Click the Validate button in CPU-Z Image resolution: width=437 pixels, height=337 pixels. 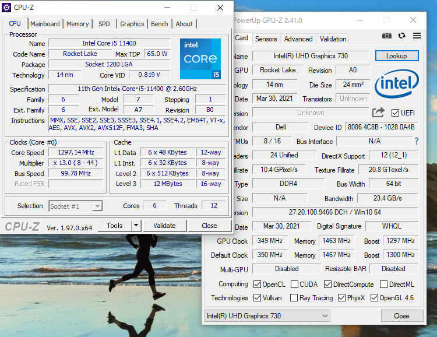click(164, 226)
